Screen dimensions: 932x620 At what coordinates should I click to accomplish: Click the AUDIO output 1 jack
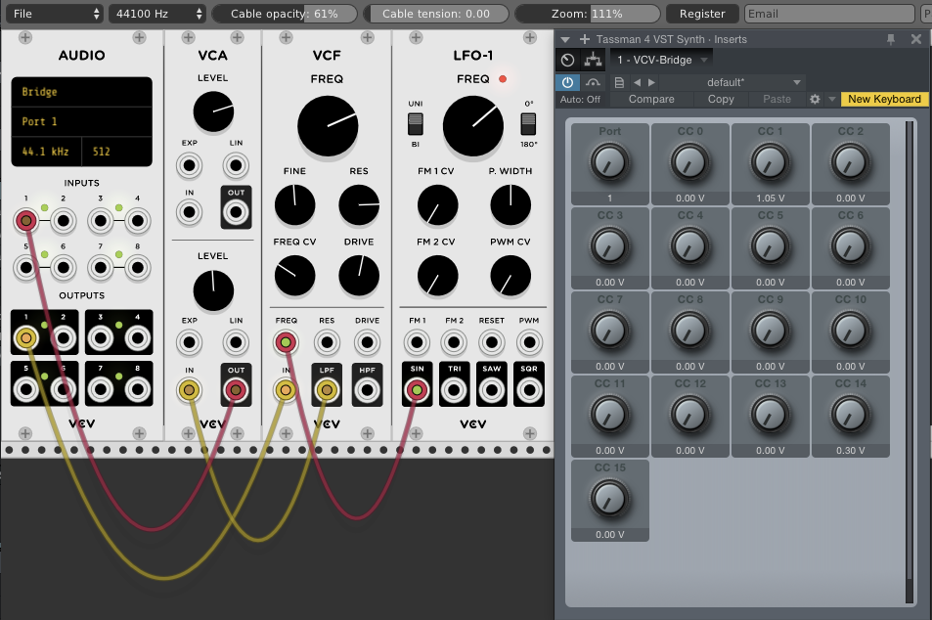point(26,338)
